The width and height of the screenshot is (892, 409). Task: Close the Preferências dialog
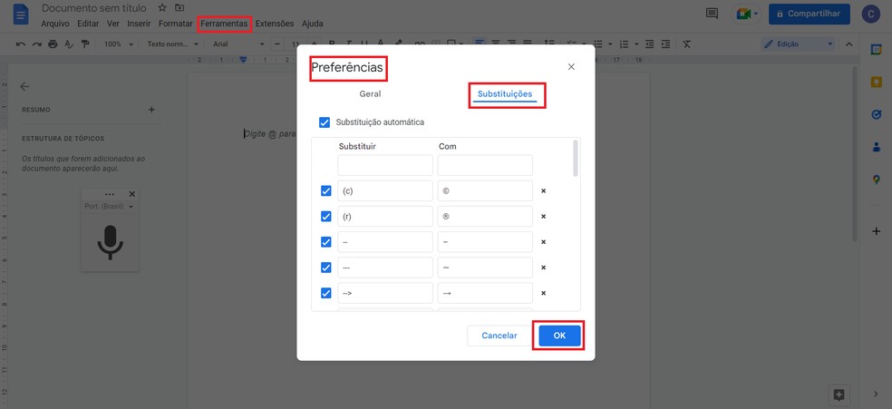(x=571, y=66)
